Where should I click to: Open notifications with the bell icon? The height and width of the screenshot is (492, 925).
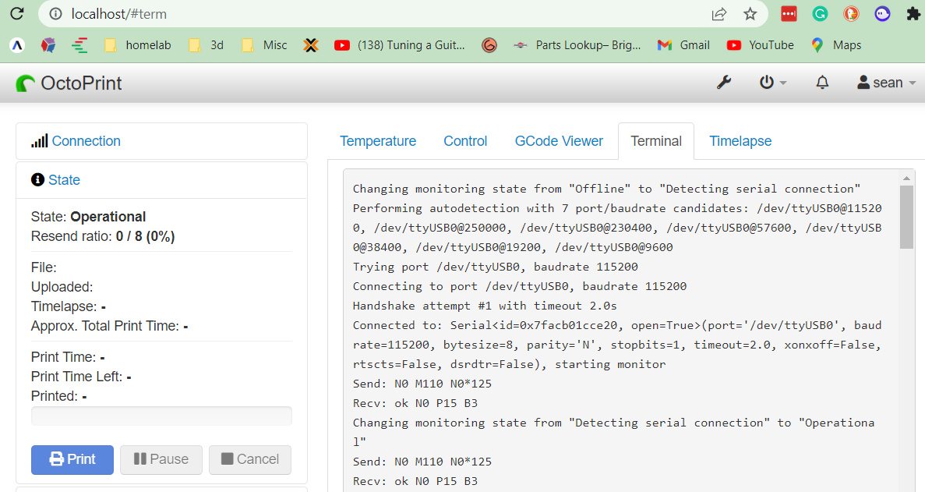click(x=822, y=83)
